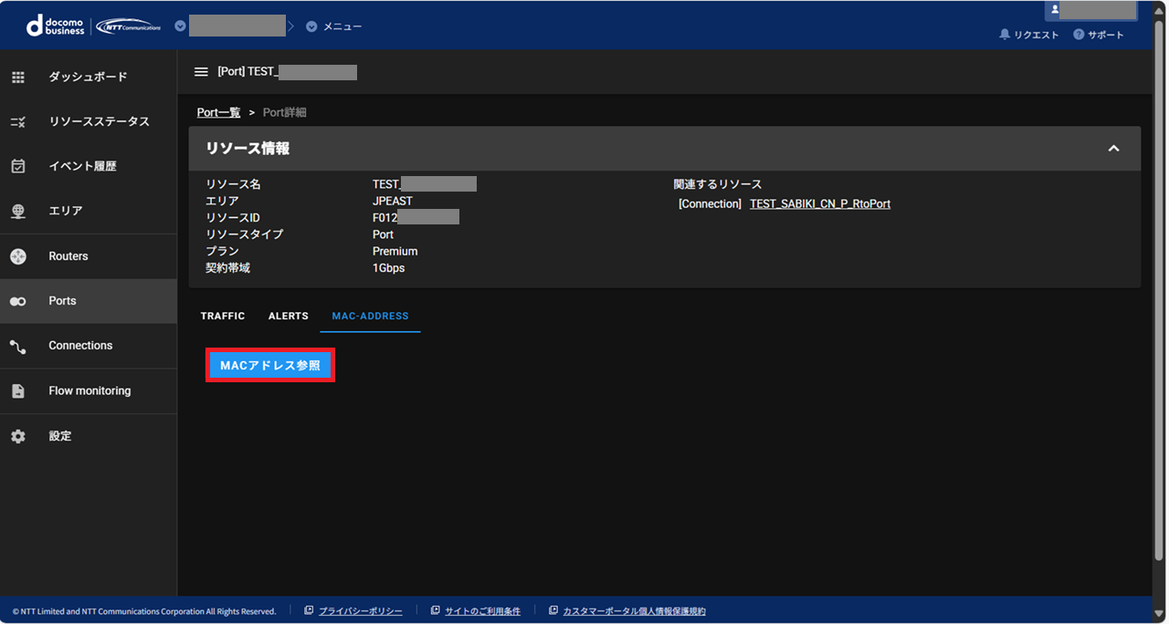1169x624 pixels.
Task: Click the Connections icon in sidebar
Action: pyautogui.click(x=18, y=346)
